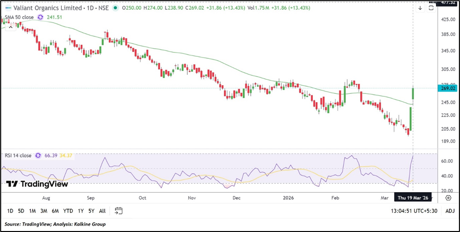
Task: Click the 269.02 current price label
Action: tap(448, 88)
